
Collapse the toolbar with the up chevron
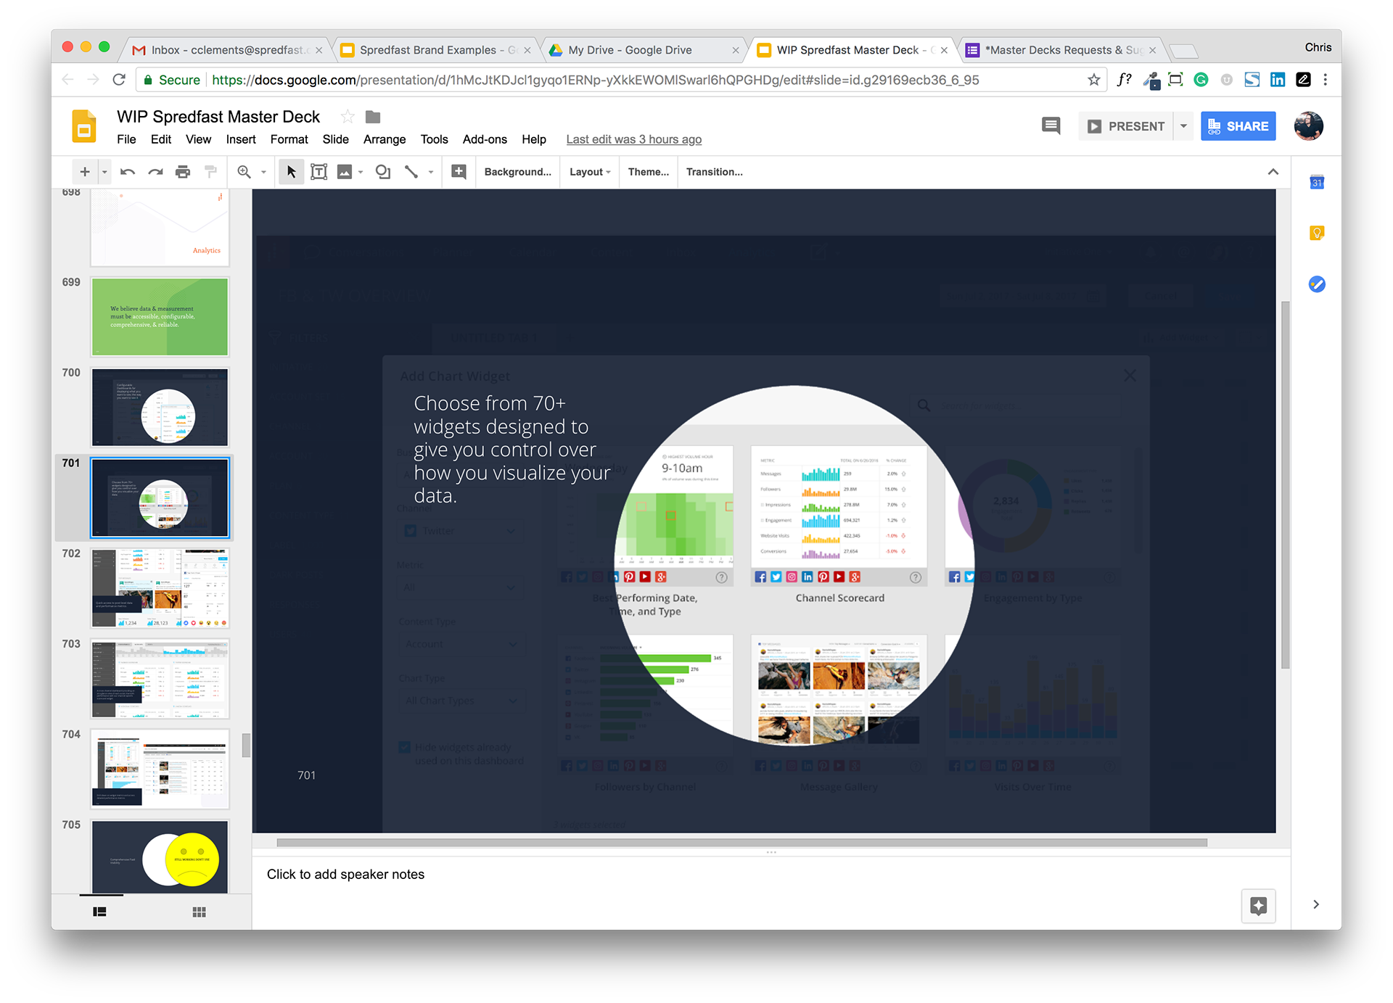(1273, 172)
